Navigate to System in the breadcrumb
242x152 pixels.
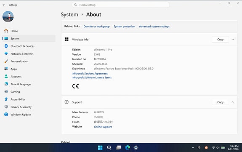tap(69, 14)
